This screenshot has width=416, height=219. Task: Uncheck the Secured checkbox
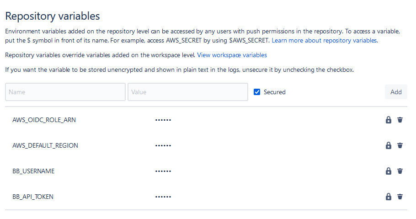[x=257, y=92]
